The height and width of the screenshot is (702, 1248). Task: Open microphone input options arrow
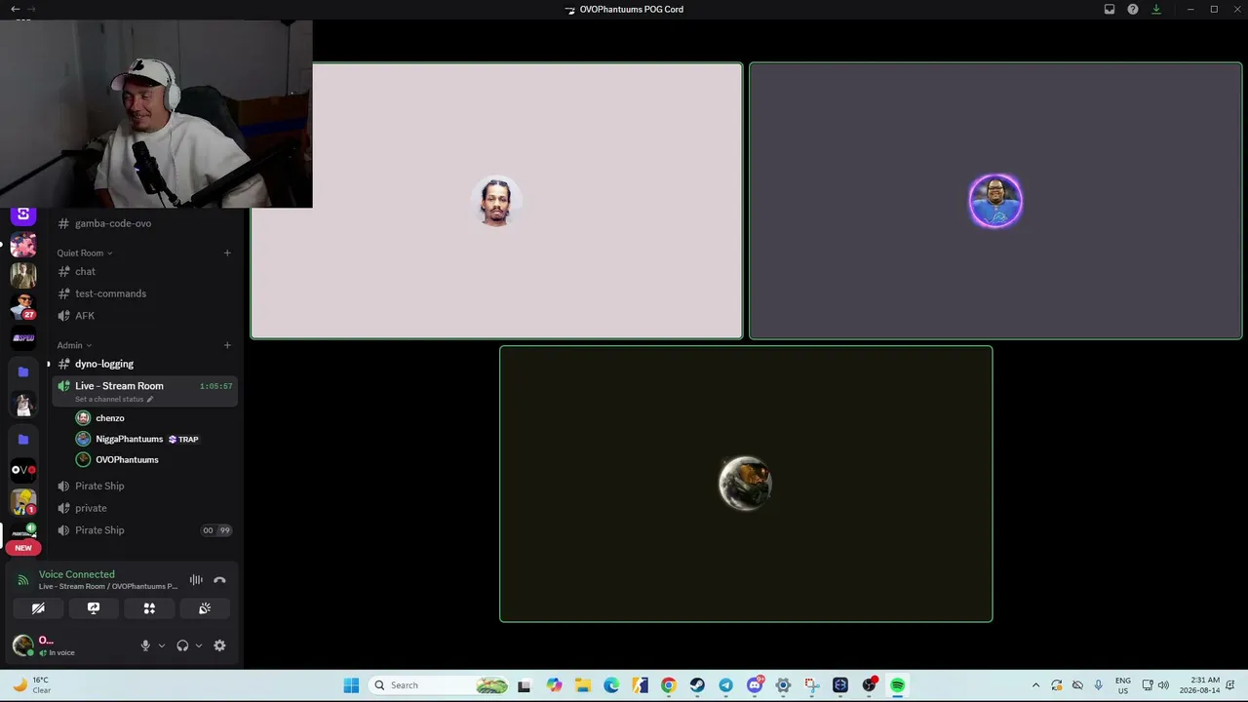coord(161,645)
